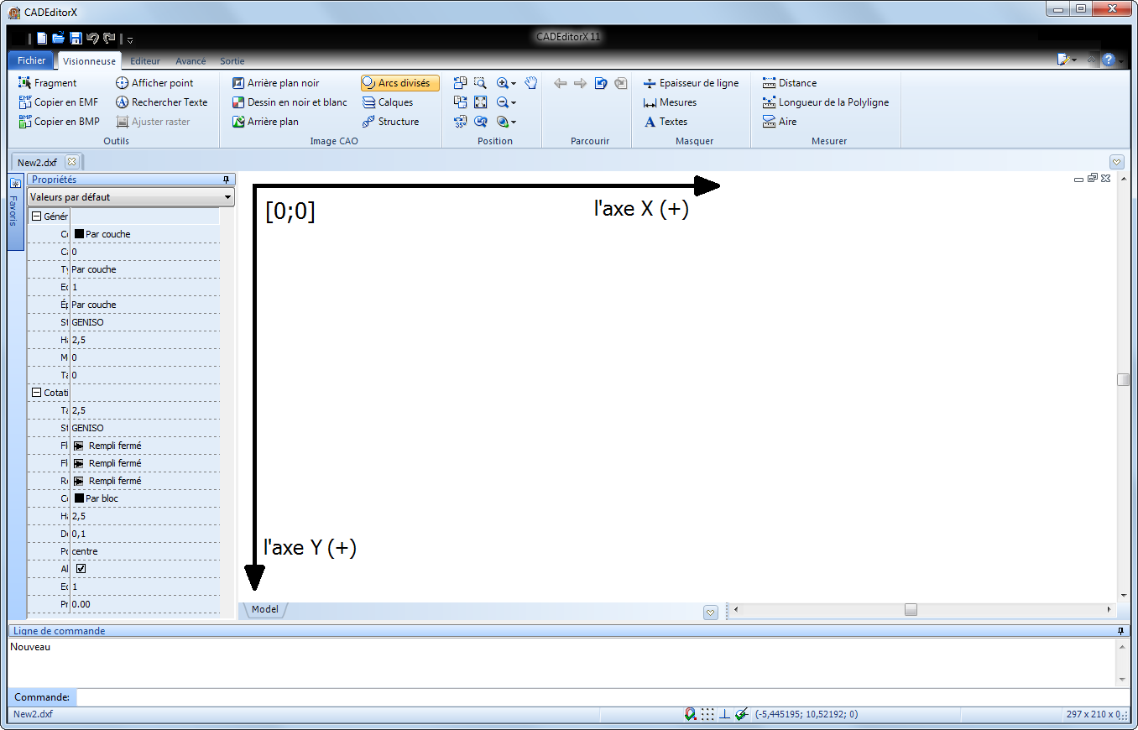Toggle grid display in status bar
This screenshot has width=1138, height=730.
point(707,714)
